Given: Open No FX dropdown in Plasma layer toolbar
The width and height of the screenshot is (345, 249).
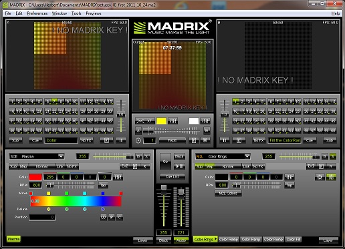Looking at the screenshot, I should point(72,166).
